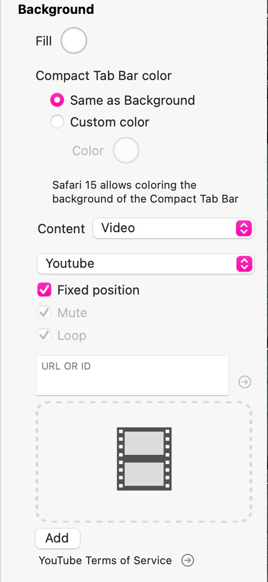Open the YouTube Terms of Service link

pyautogui.click(x=105, y=560)
